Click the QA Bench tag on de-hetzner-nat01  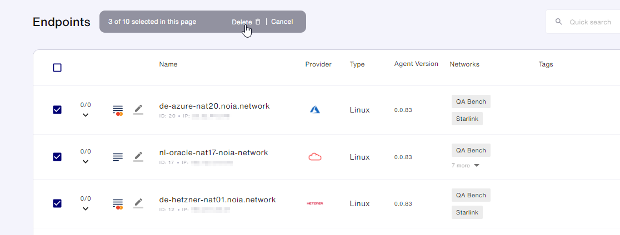pos(471,195)
